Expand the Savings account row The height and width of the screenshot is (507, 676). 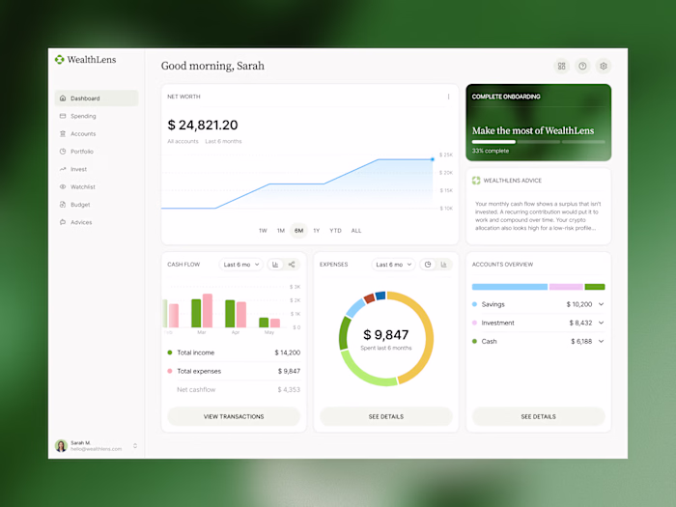(601, 304)
